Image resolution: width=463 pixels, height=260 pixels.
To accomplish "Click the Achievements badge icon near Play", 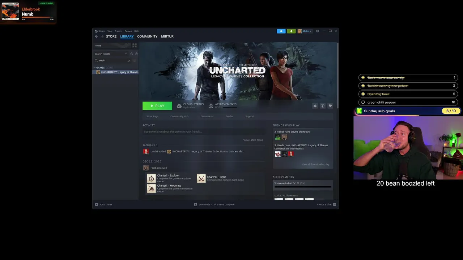I will tap(211, 106).
